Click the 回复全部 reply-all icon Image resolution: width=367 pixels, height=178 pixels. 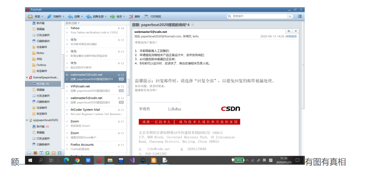click(x=89, y=17)
